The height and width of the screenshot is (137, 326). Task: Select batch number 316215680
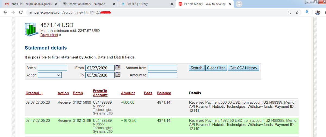coord(82,103)
